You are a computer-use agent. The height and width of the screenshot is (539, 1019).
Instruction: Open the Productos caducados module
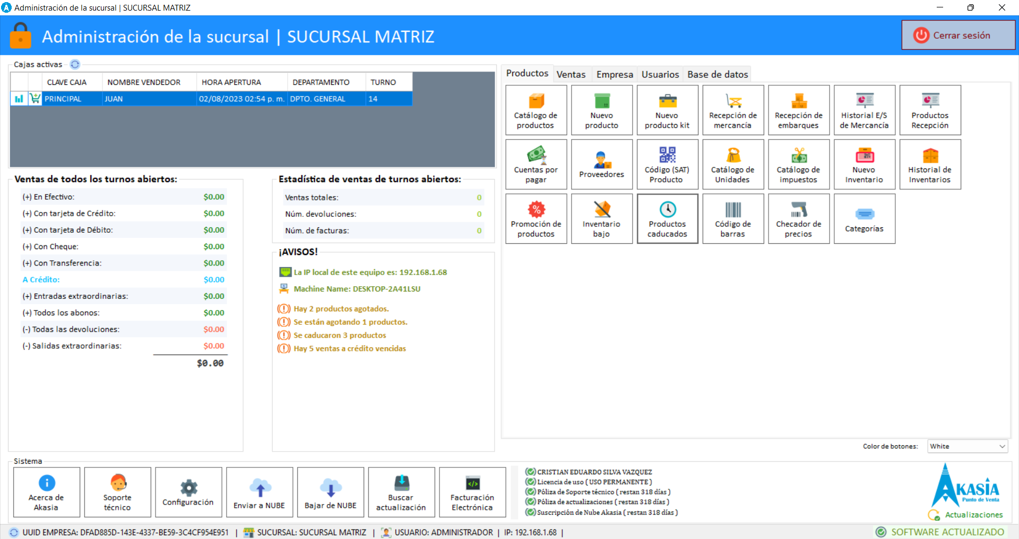point(667,218)
